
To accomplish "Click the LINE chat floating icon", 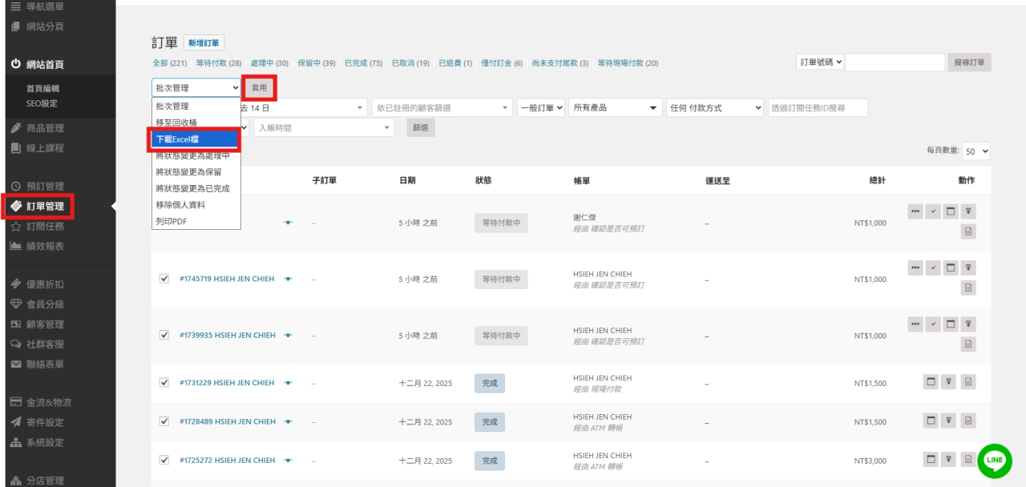I will click(x=995, y=460).
